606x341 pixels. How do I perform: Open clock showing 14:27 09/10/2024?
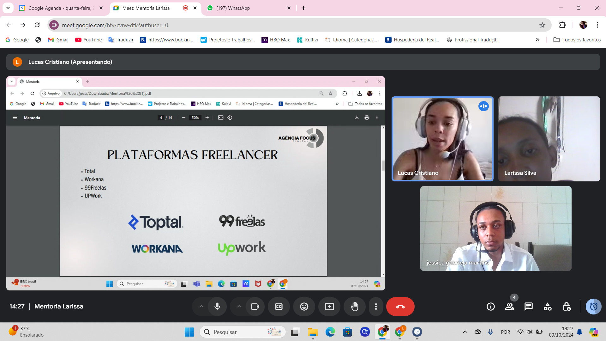tap(561, 332)
